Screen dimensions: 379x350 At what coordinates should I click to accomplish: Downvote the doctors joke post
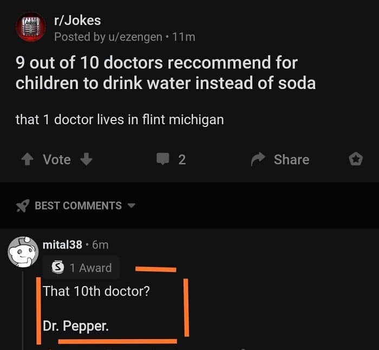pyautogui.click(x=86, y=159)
